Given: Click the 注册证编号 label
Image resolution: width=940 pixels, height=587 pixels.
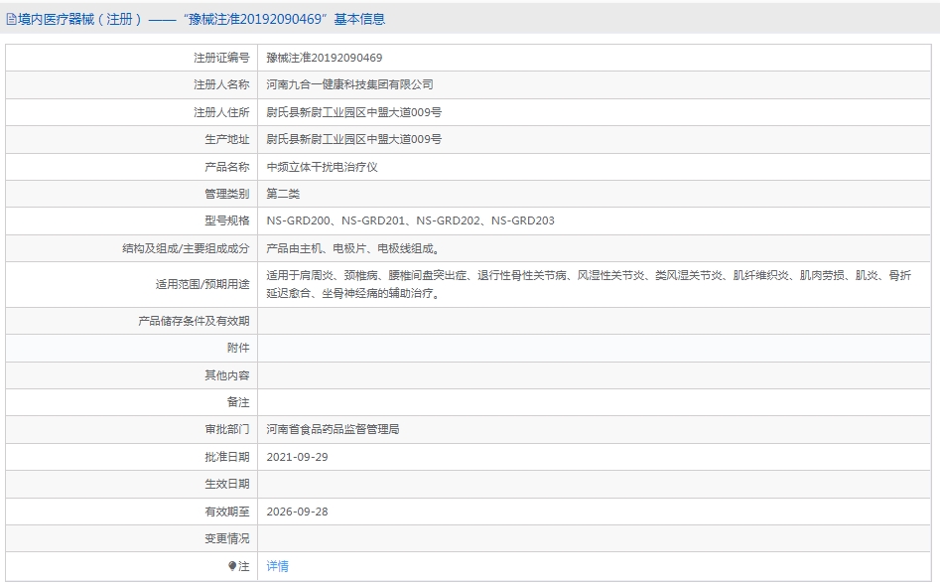Looking at the screenshot, I should [x=221, y=58].
